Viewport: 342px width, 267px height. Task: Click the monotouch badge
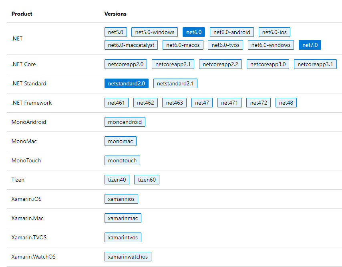(123, 160)
